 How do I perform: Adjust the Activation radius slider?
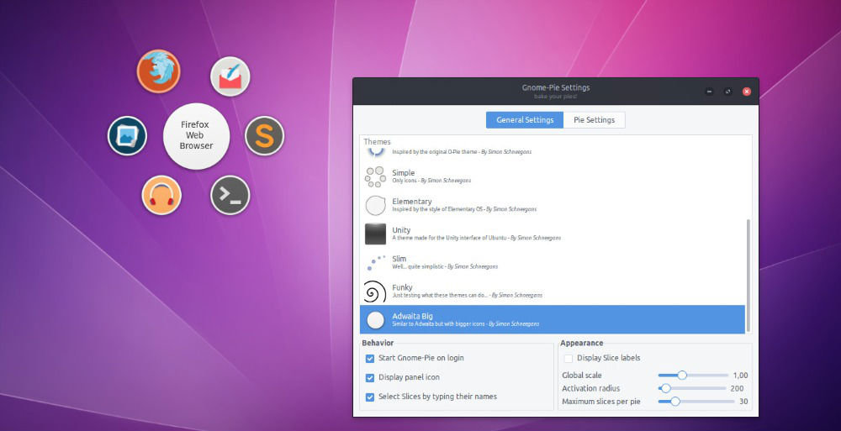692,388
